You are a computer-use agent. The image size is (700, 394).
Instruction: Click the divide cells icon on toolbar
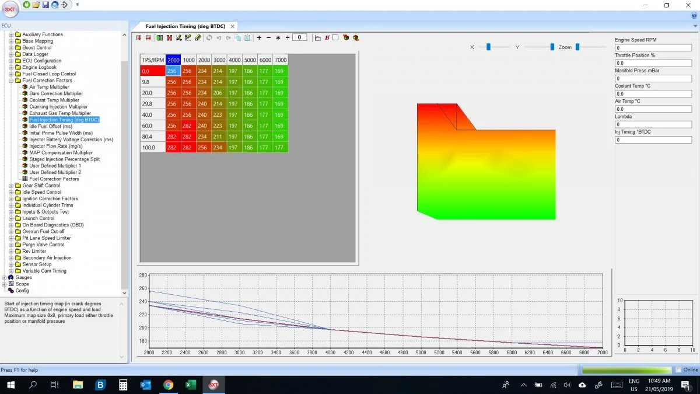pyautogui.click(x=286, y=37)
